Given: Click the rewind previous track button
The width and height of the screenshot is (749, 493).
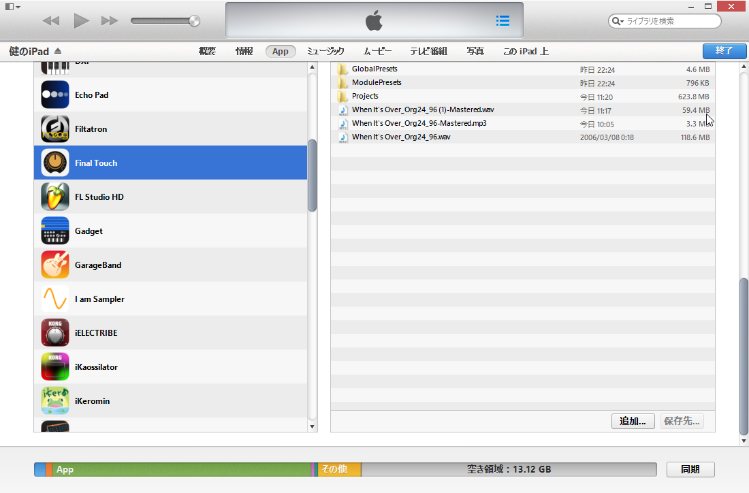Looking at the screenshot, I should [50, 20].
